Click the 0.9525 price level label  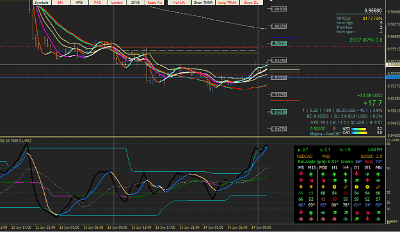pos(278,95)
